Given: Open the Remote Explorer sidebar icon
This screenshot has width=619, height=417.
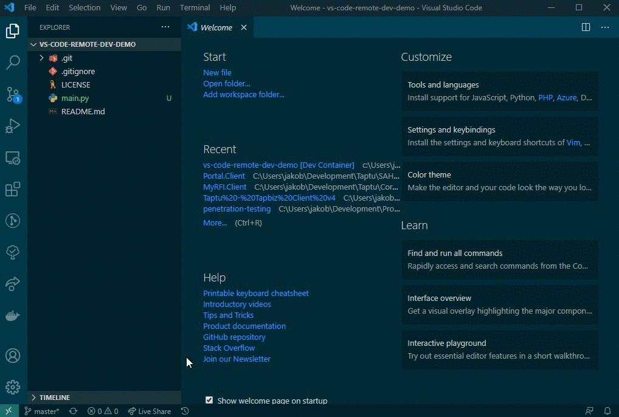Looking at the screenshot, I should click(13, 157).
